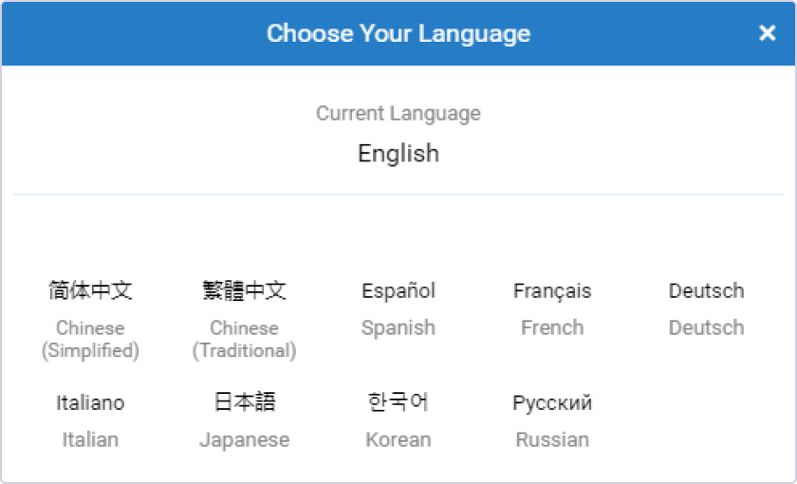Change language to Italiano
This screenshot has height=484, width=797.
pyautogui.click(x=90, y=402)
